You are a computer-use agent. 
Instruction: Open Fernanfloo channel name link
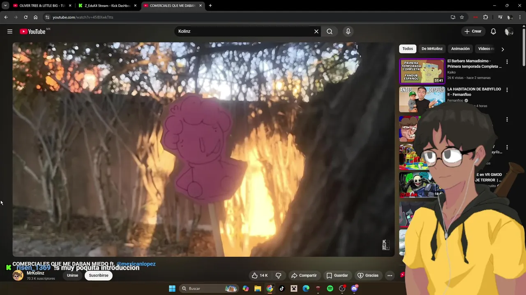(455, 100)
